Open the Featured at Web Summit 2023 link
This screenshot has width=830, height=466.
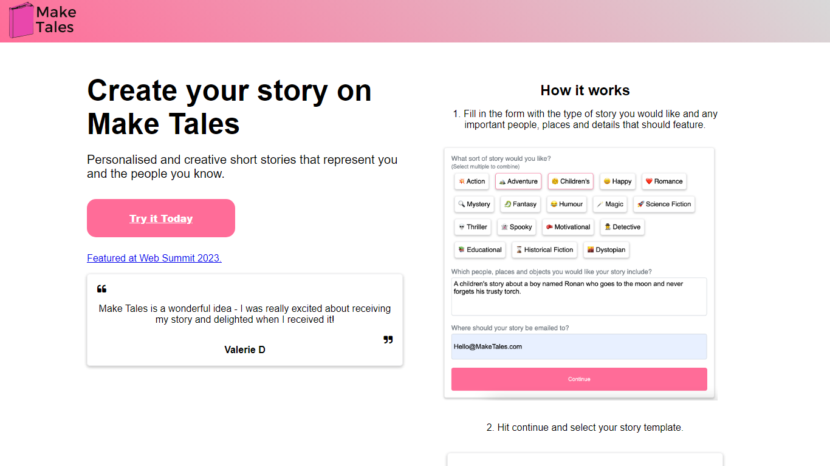(154, 258)
